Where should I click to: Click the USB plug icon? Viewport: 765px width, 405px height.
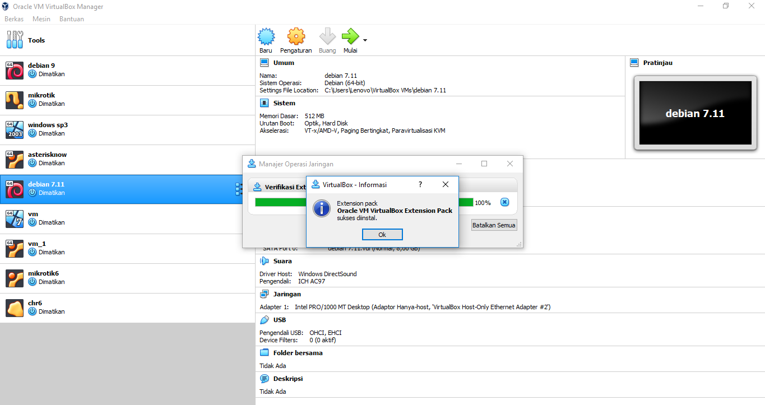[x=265, y=320]
